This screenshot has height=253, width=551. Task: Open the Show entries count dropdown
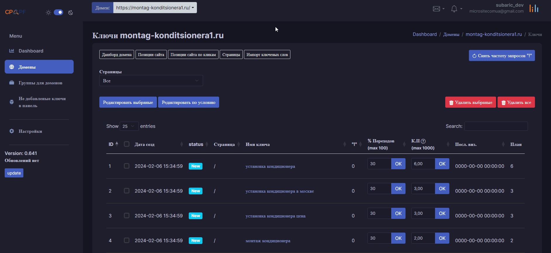(x=129, y=126)
